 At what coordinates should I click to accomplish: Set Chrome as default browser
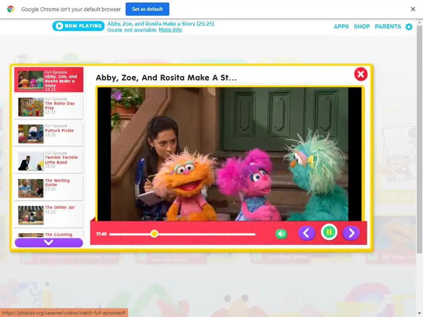coord(147,9)
